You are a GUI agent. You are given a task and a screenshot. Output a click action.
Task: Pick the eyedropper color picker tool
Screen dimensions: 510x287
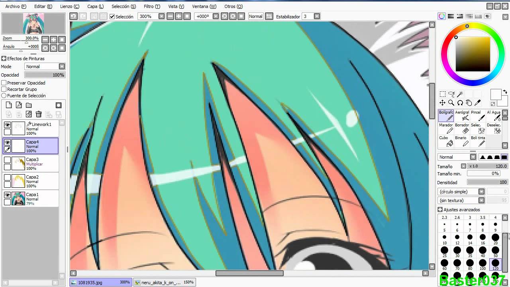478,103
